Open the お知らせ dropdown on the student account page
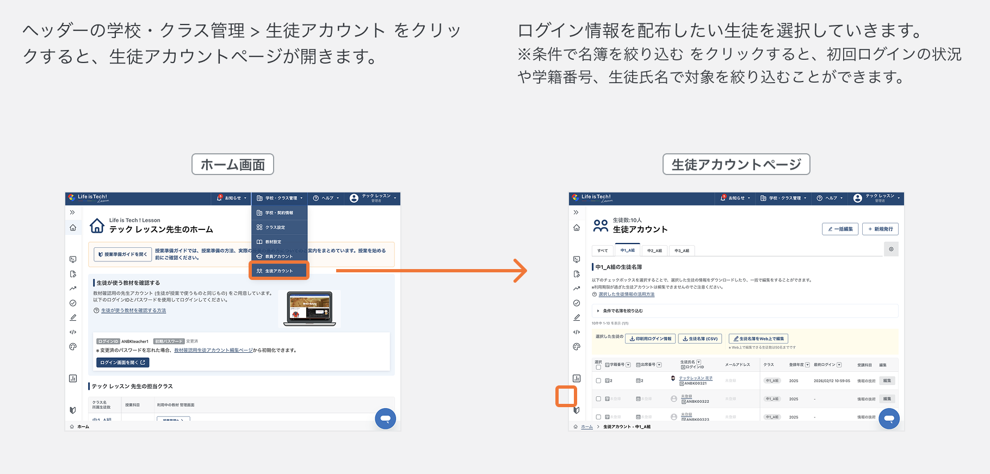This screenshot has width=990, height=474. pyautogui.click(x=735, y=198)
